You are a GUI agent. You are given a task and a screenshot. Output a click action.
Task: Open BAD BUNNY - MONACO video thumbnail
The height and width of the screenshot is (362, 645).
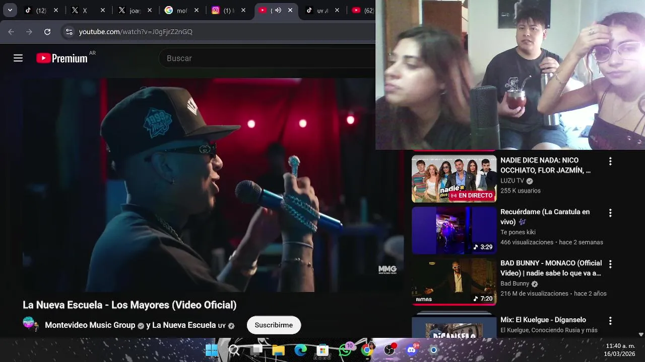[454, 282]
